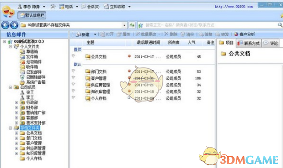Viewport: 283px width, 168px height.
Task: Collapse the 个人文件夹 tree node
Action: (10, 47)
